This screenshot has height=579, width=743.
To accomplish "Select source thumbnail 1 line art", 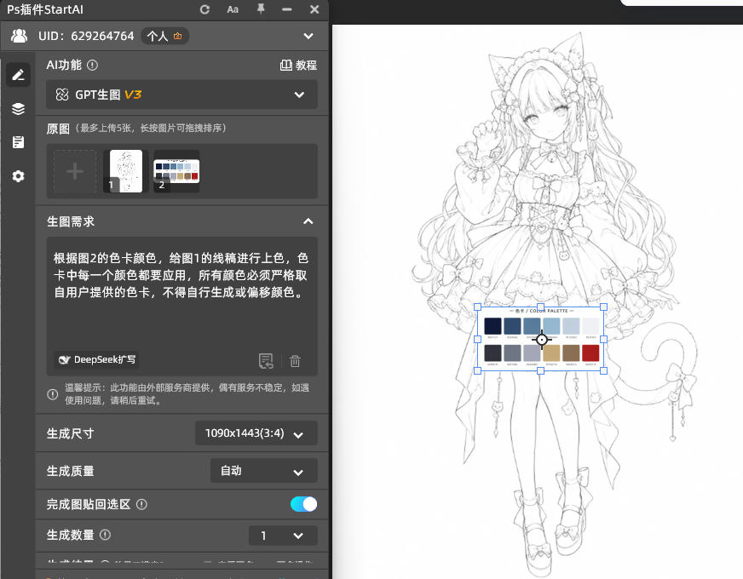I will 126,171.
